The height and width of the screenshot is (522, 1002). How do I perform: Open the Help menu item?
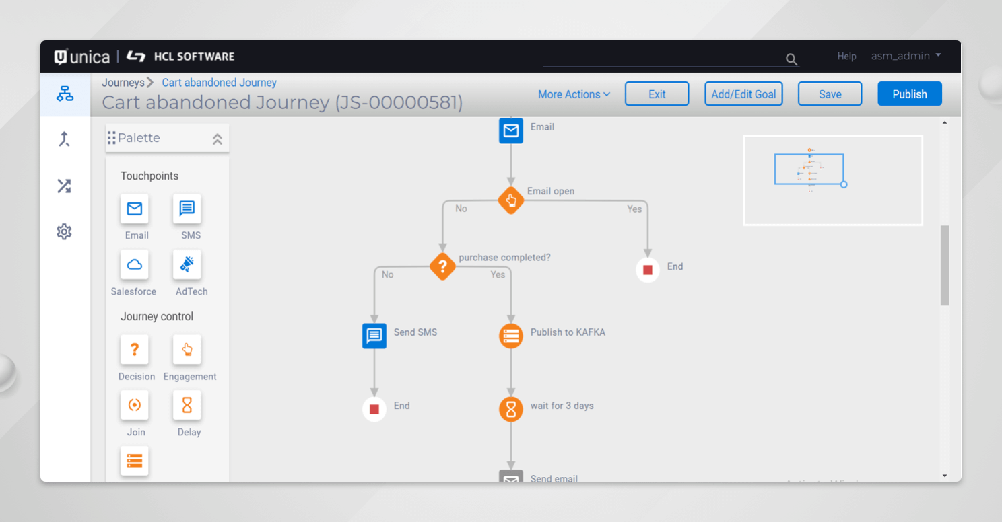coord(846,56)
